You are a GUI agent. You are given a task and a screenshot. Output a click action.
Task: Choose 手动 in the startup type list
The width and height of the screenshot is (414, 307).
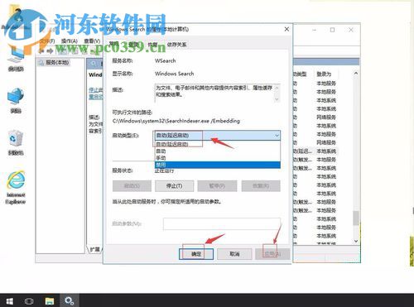218,158
